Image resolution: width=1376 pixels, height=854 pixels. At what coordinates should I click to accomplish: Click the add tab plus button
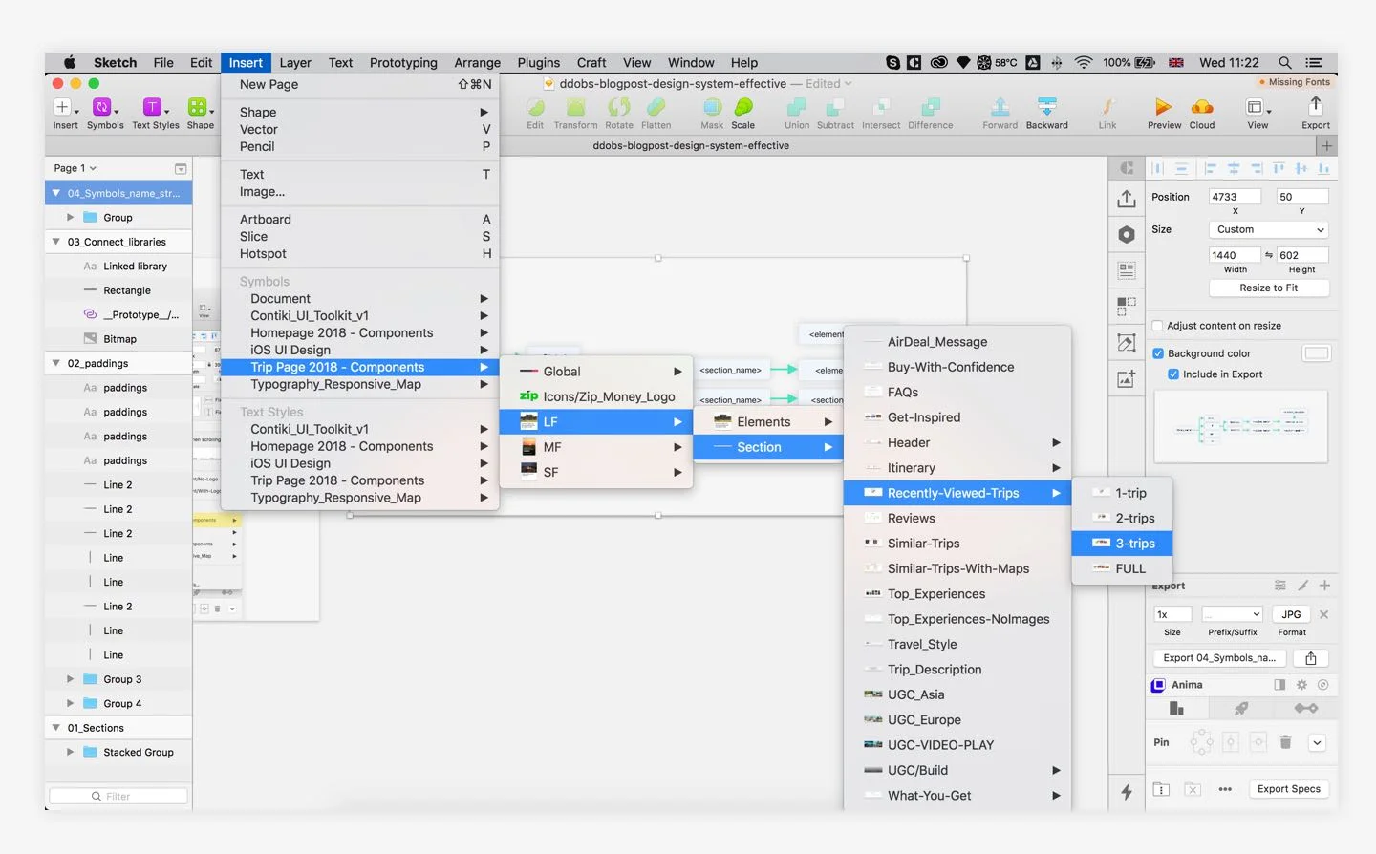click(x=1326, y=146)
